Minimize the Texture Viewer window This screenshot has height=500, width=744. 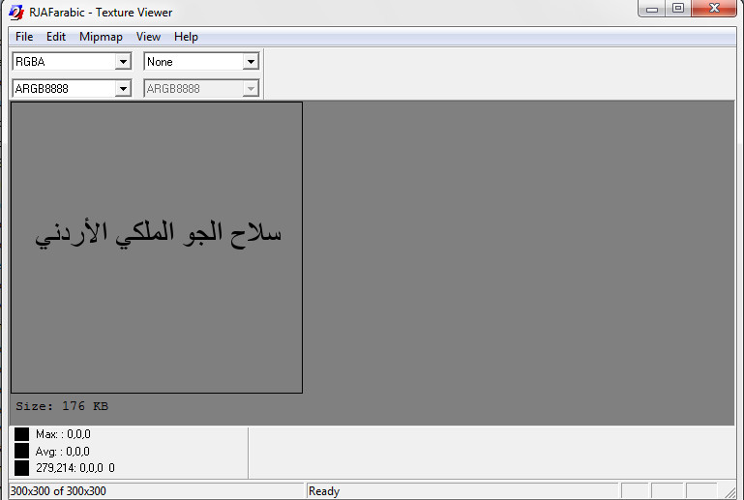point(652,9)
